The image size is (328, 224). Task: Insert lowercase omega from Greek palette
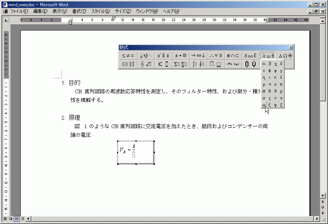(264, 105)
